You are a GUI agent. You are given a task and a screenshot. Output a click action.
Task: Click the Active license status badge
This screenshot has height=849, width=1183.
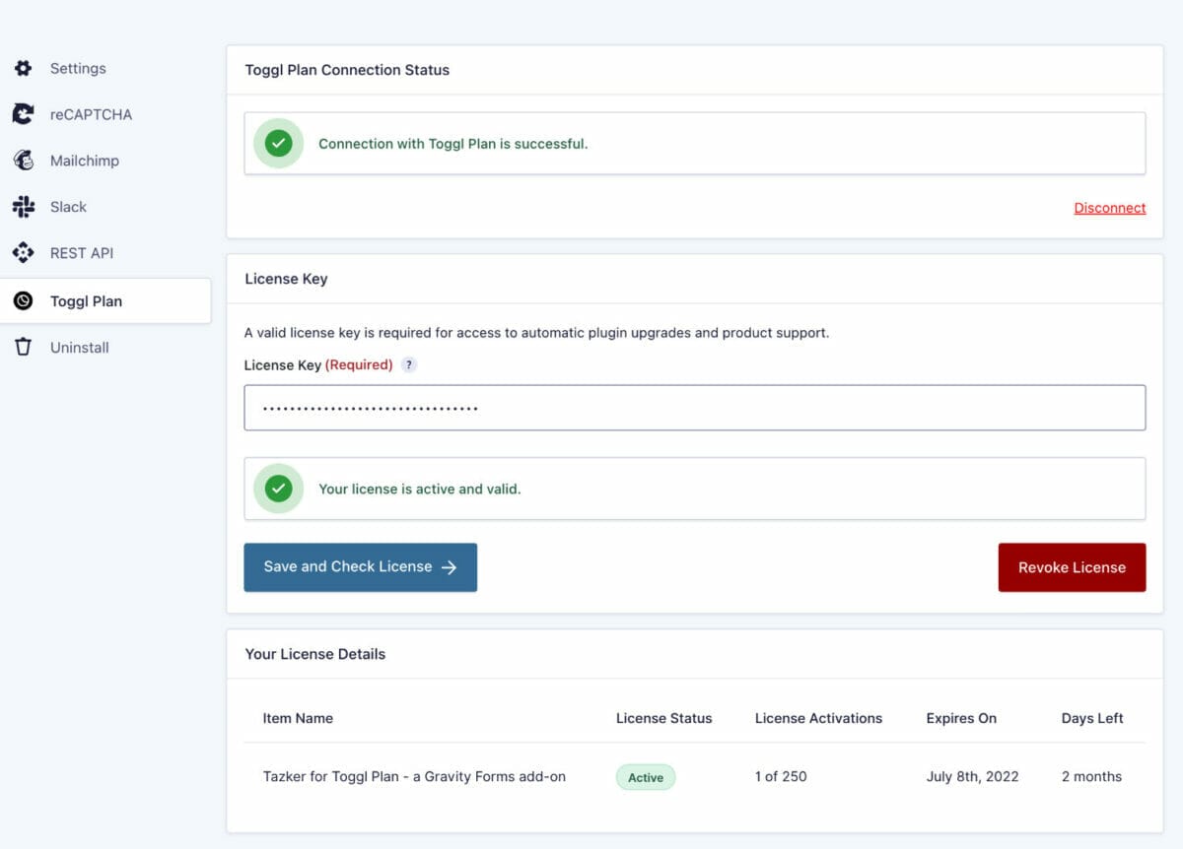[646, 777]
